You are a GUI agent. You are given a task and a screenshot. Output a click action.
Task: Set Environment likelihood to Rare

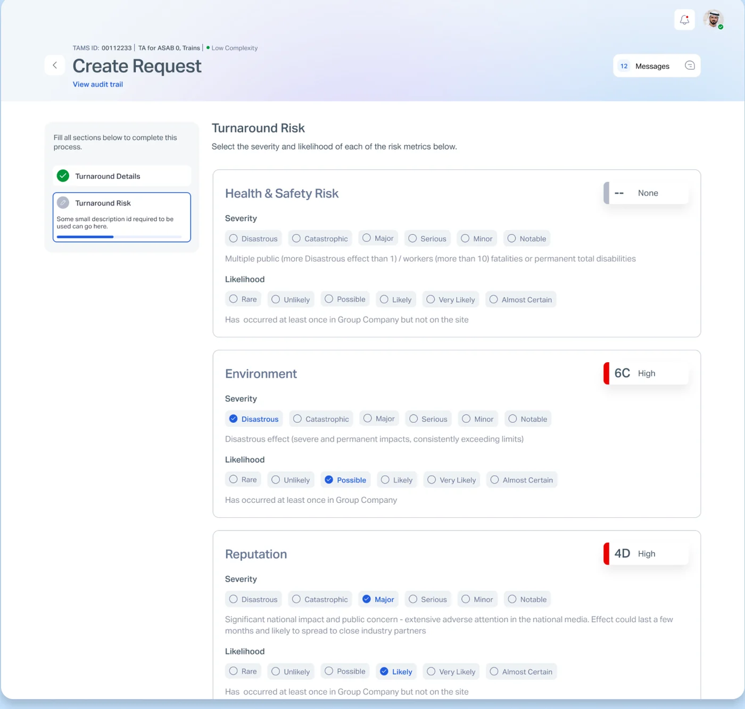click(x=243, y=479)
